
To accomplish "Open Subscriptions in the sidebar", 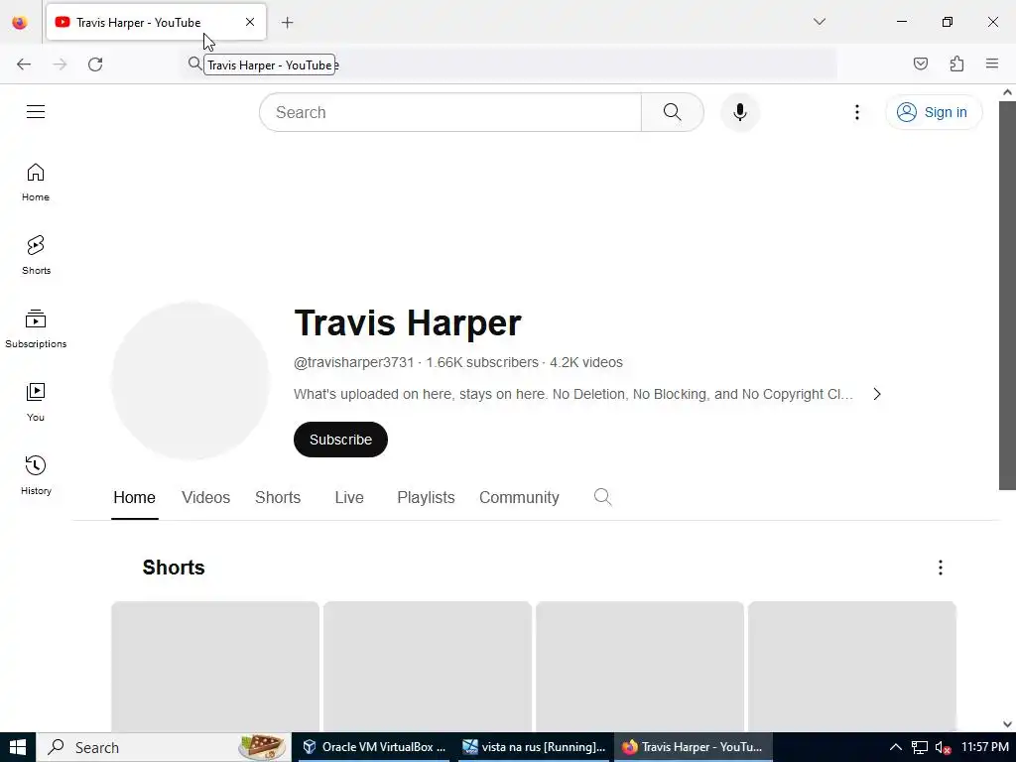I will click(x=36, y=328).
